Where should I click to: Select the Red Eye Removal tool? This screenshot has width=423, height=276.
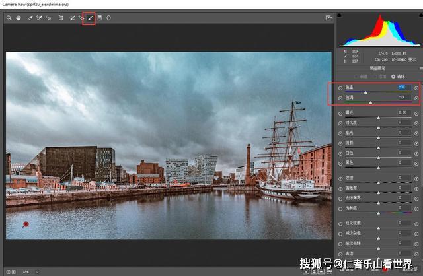(81, 18)
